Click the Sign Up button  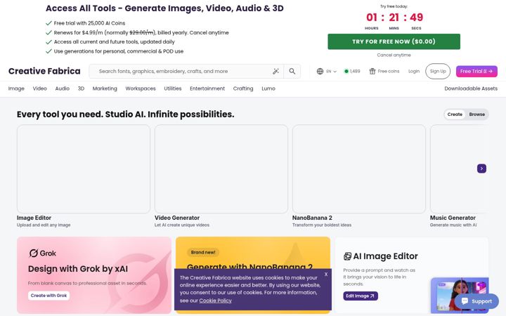(x=438, y=71)
